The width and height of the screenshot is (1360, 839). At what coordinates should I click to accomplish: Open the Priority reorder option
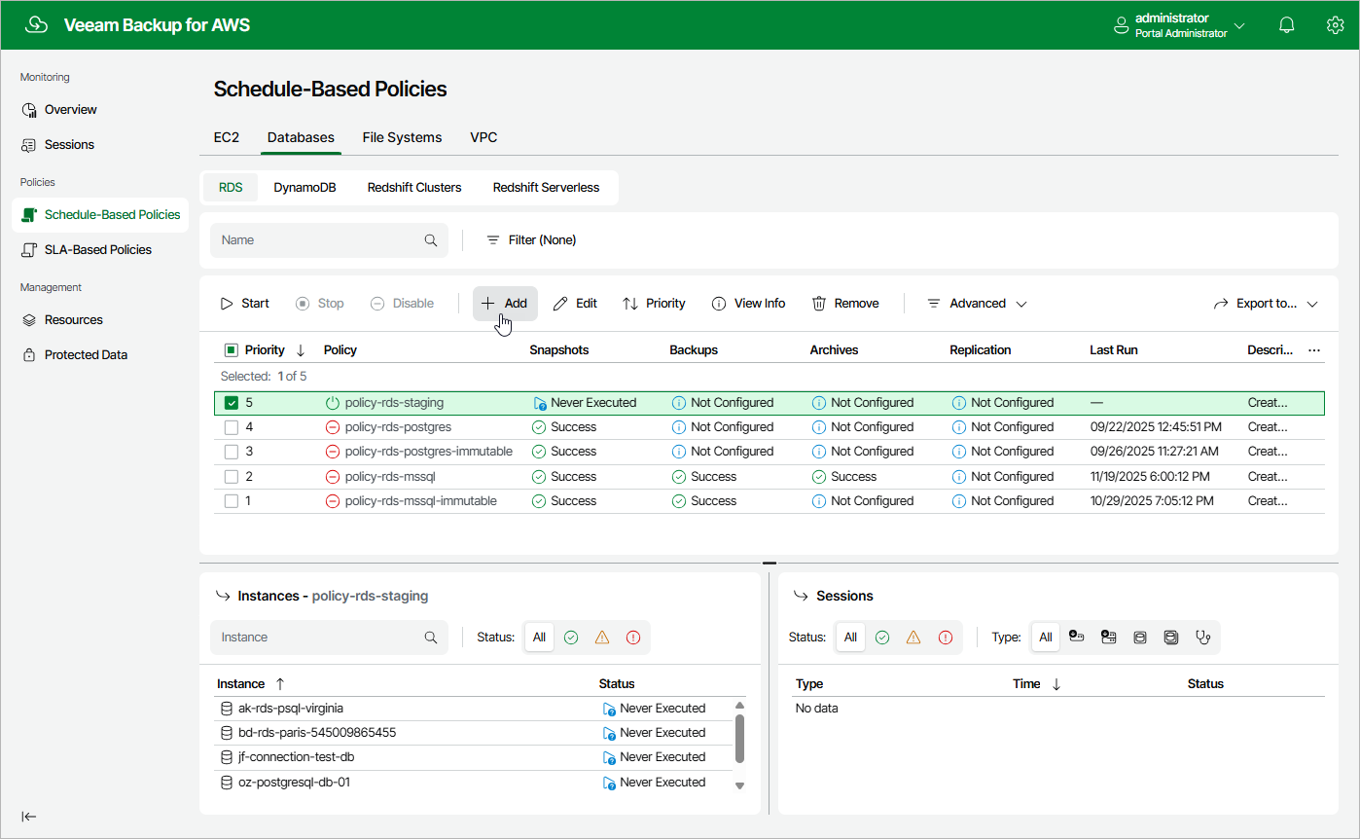(x=655, y=304)
